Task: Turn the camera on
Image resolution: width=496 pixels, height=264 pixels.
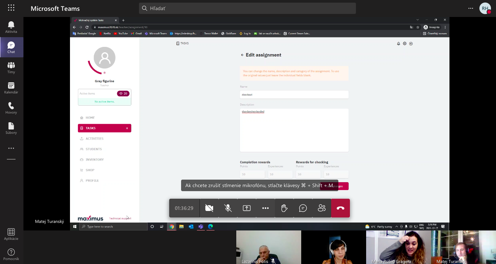Action: coord(209,208)
